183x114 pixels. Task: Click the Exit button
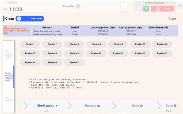click(x=172, y=19)
